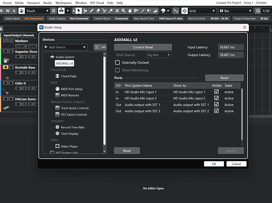Select the Line tool
Viewport: 272px width, 203px height.
(x=143, y=11)
